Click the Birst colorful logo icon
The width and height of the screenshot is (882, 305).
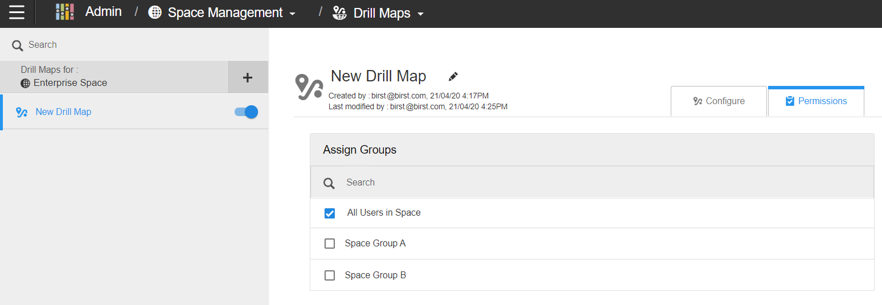[65, 12]
